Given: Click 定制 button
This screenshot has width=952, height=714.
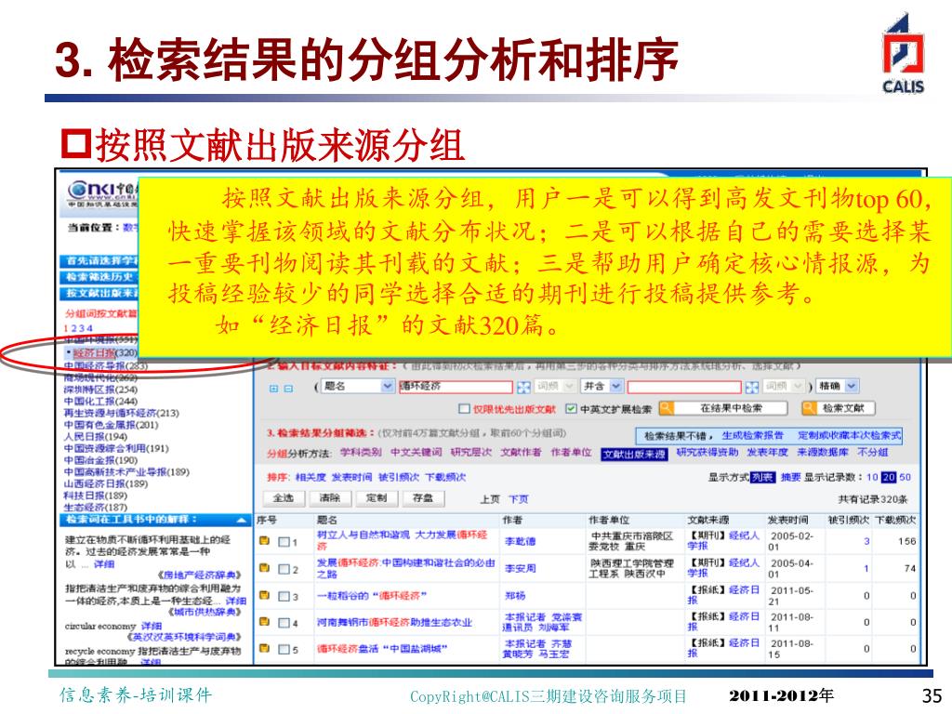Looking at the screenshot, I should coord(377,498).
